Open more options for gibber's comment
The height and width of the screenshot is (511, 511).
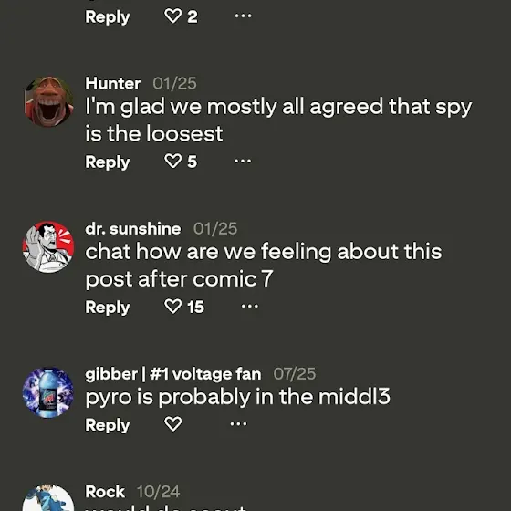pyautogui.click(x=238, y=424)
